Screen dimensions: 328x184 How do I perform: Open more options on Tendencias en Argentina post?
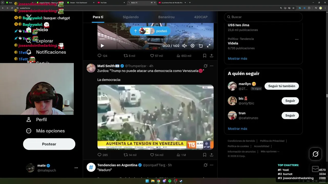coord(211,165)
